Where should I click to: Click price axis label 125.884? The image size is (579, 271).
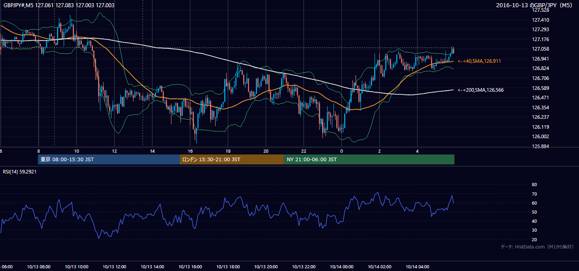540,146
